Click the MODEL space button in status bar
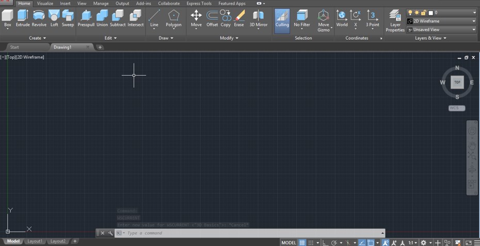Viewport: 480px width, 246px height. click(289, 242)
